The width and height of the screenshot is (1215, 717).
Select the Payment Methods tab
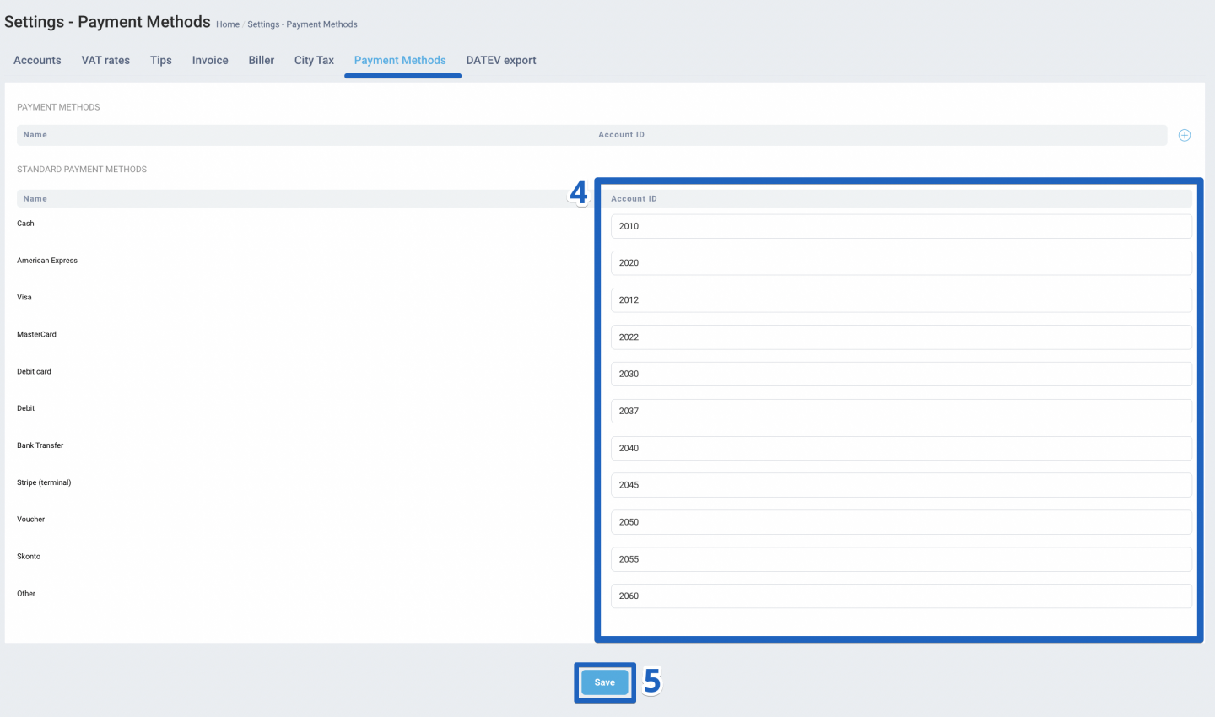point(400,61)
